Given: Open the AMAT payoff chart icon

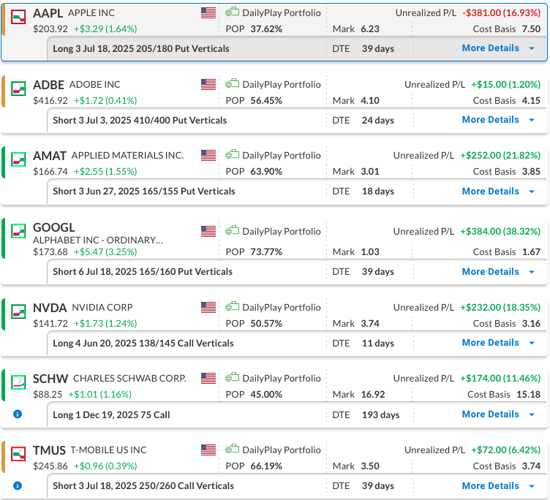Looking at the screenshot, I should click(18, 159).
